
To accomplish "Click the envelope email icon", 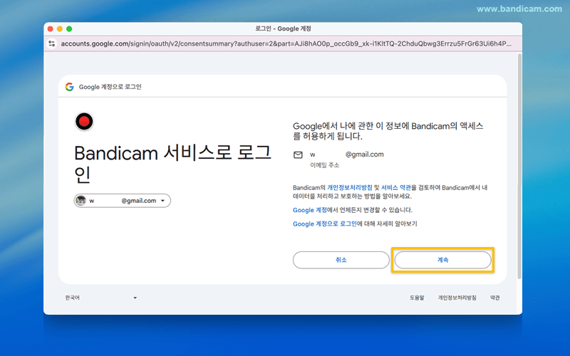I will 298,155.
